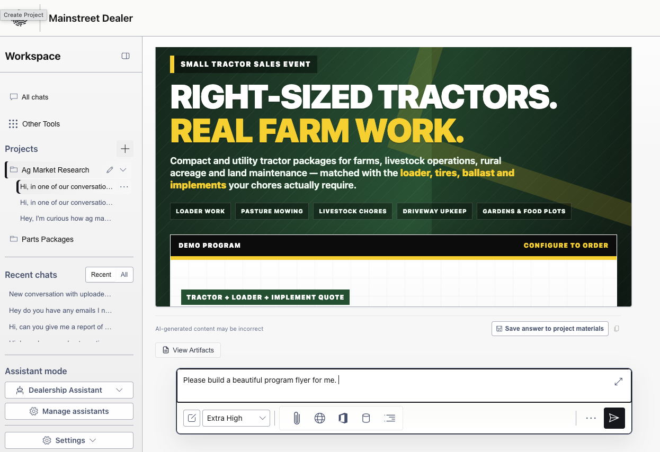The image size is (660, 452).
Task: Click the Office integration icon
Action: point(343,418)
